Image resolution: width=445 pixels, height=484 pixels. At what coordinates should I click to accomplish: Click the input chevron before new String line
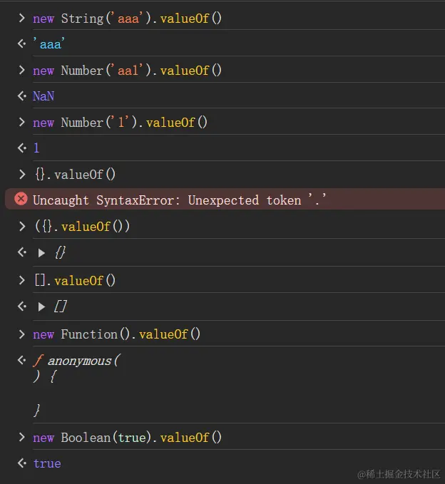tap(21, 19)
